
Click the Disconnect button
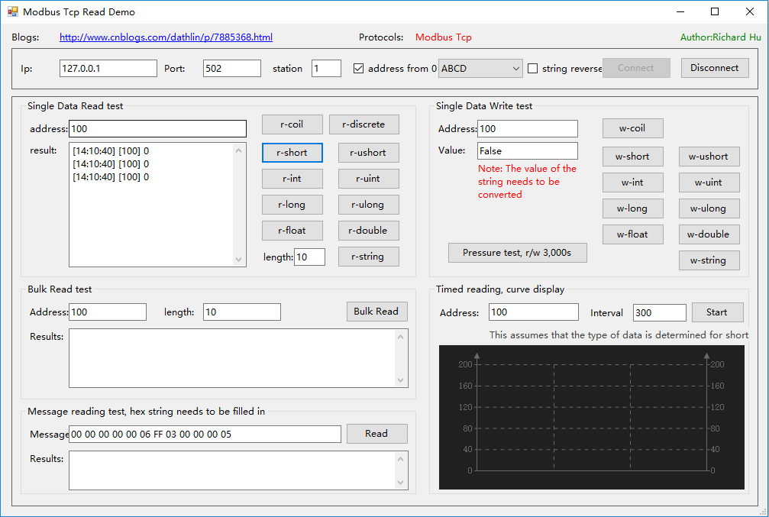715,68
